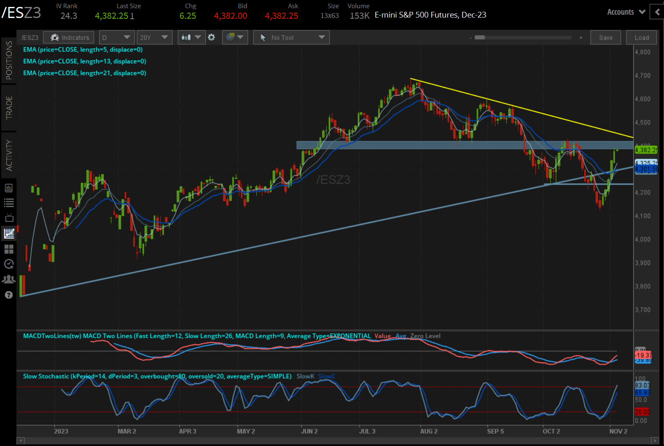Open the No Tool drawing selector
This screenshot has width=664, height=446.
[291, 38]
